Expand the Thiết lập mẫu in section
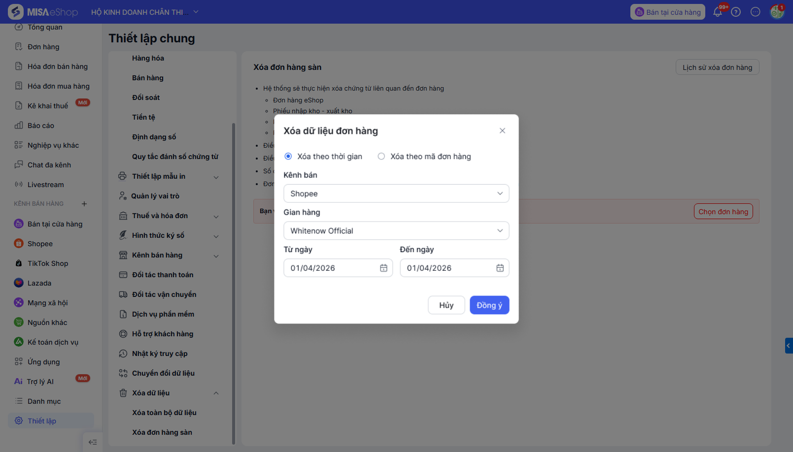This screenshot has height=452, width=793. (216, 177)
